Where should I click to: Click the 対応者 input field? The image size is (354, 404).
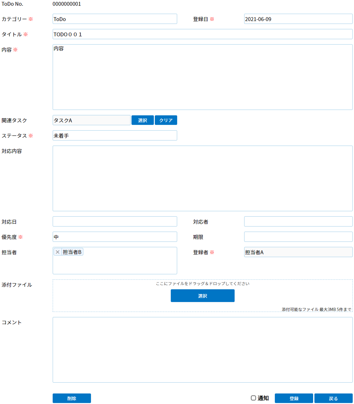pos(298,222)
